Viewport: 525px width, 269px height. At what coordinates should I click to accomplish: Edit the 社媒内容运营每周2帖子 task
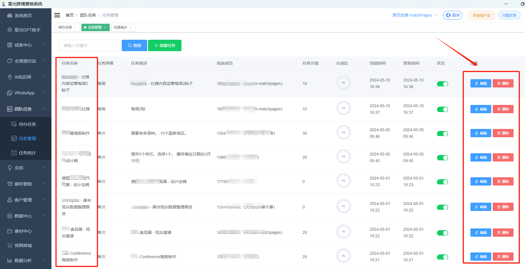pyautogui.click(x=481, y=83)
